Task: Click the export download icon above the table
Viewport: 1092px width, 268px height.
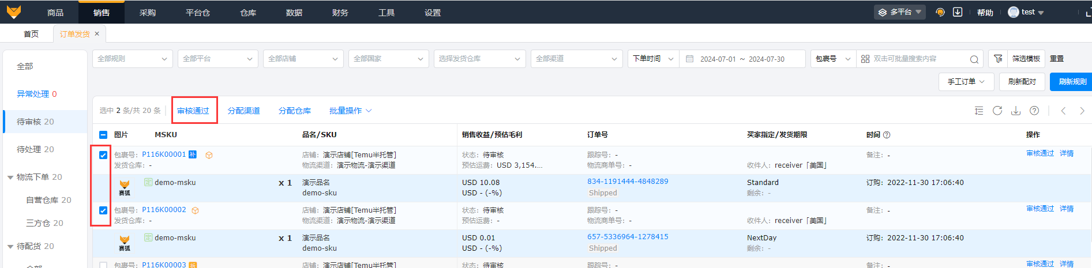Action: click(x=1015, y=111)
